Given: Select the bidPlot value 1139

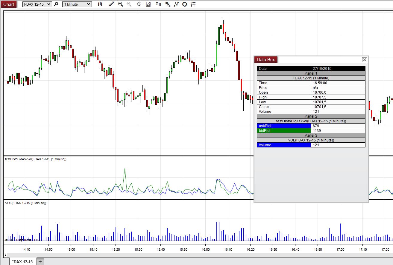Looking at the screenshot, I should point(317,131).
